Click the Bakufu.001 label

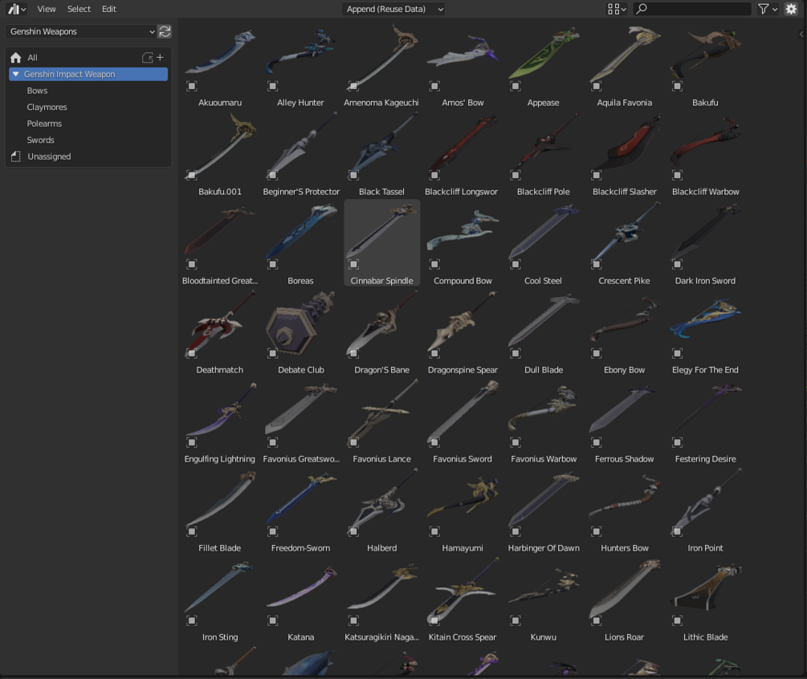[x=220, y=191]
